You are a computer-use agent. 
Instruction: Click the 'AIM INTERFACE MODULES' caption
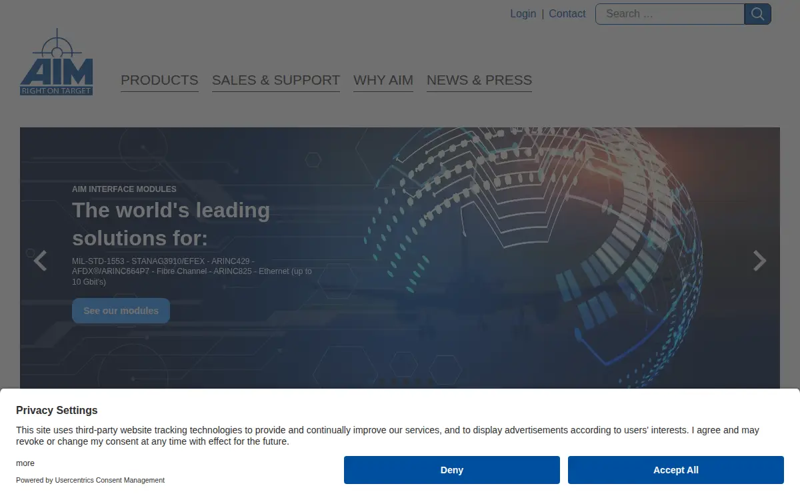124,189
